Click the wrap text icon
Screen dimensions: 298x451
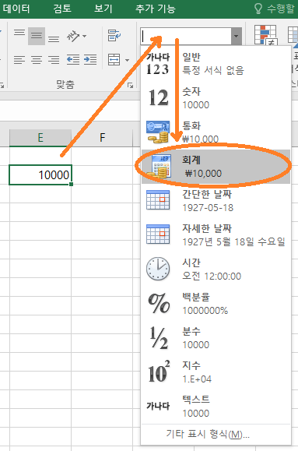pyautogui.click(x=114, y=35)
